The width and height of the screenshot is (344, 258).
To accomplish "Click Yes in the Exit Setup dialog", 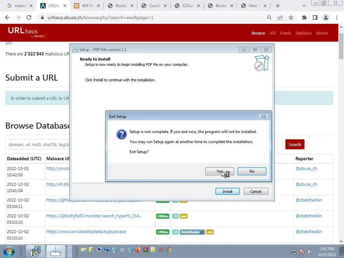I will (x=219, y=171).
